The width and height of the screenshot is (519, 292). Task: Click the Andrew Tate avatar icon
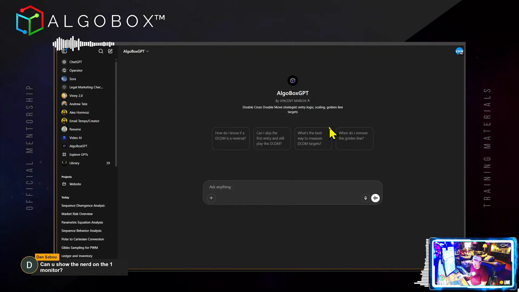(64, 104)
